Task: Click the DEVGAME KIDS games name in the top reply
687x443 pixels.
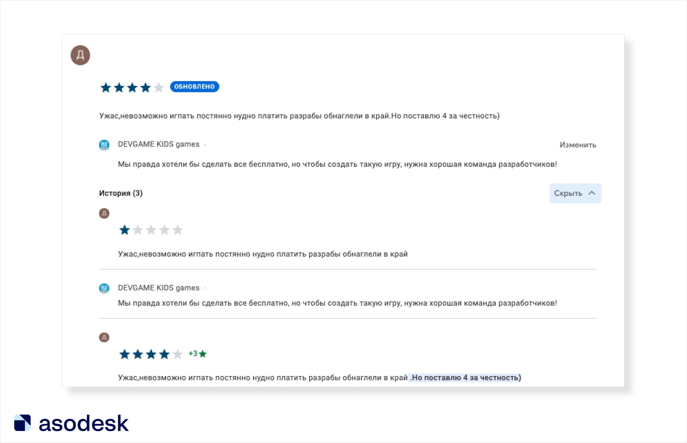Action: point(159,144)
